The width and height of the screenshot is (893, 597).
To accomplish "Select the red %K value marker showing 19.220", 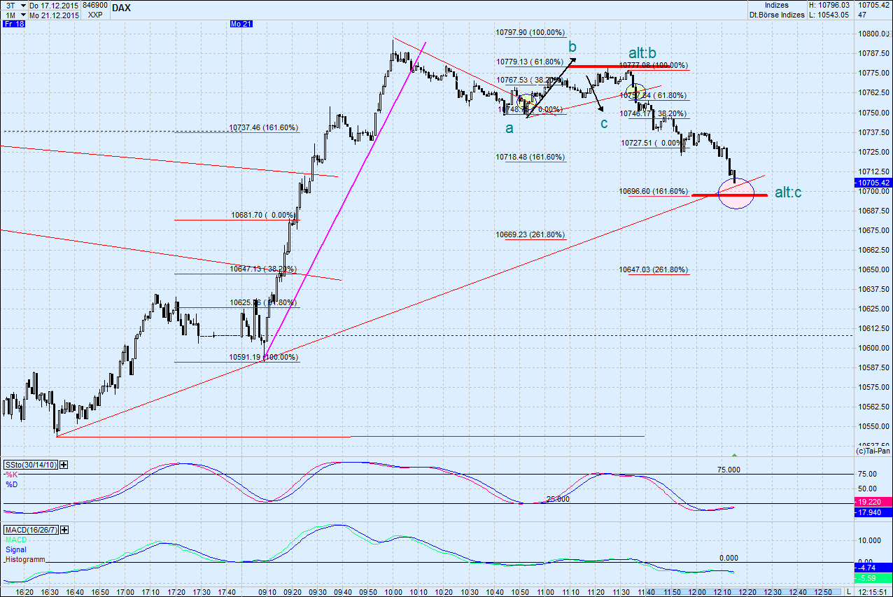I will (873, 502).
